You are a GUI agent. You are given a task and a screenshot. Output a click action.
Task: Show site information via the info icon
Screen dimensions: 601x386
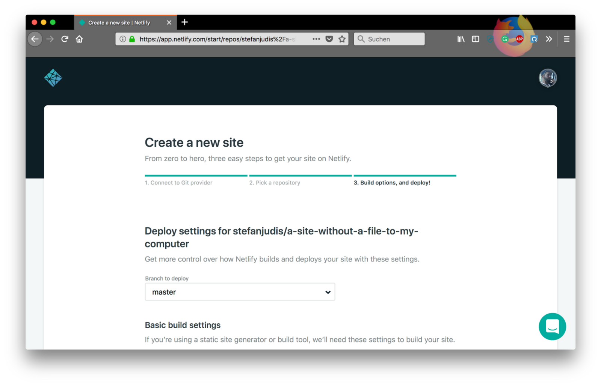click(x=122, y=39)
